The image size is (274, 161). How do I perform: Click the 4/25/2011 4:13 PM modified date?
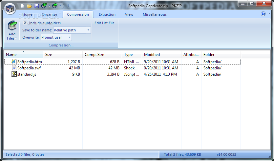pos(160,74)
